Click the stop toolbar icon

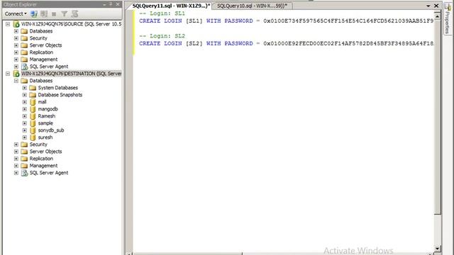click(x=54, y=14)
